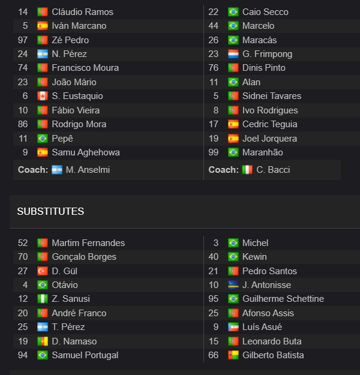360x375 pixels.
Task: Open Fábio Vieira player page
Action: (76, 110)
